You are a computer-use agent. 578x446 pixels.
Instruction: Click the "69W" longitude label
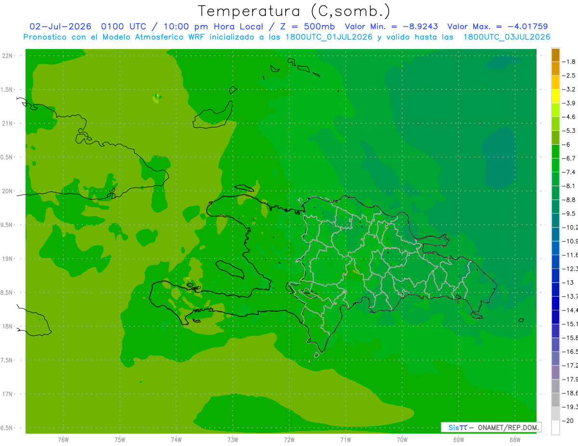458,440
